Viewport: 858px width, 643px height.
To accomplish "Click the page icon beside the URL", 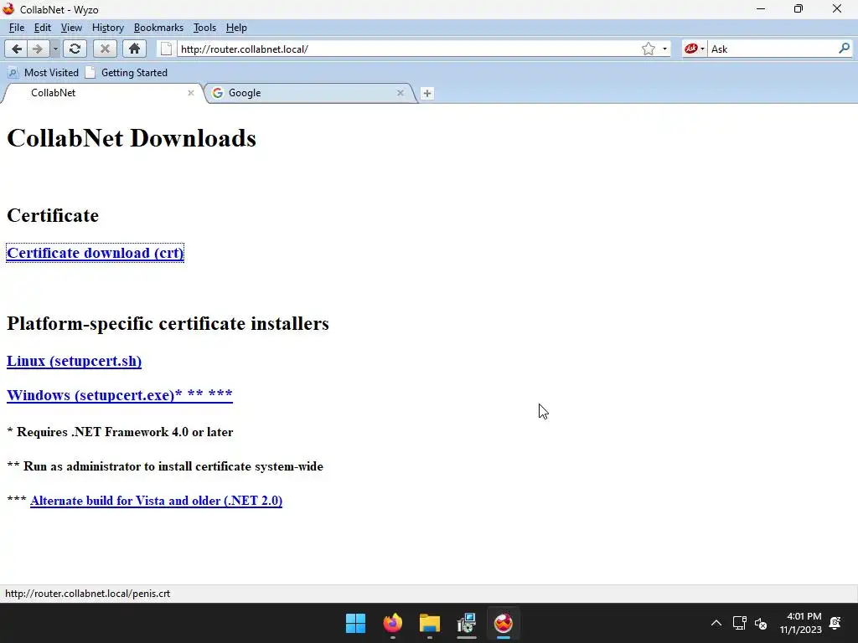I will (x=167, y=49).
